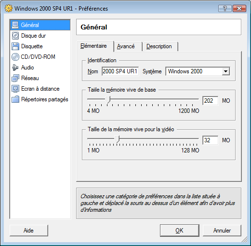This screenshot has width=251, height=246.
Task: Click the base memory value field 202
Action: [211, 101]
